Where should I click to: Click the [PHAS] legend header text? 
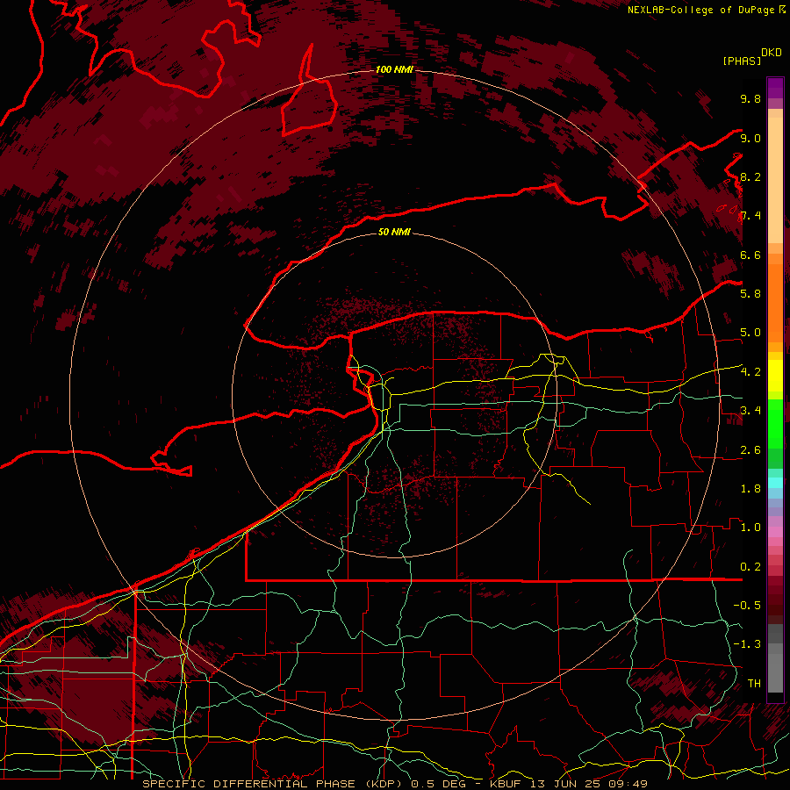[x=742, y=61]
